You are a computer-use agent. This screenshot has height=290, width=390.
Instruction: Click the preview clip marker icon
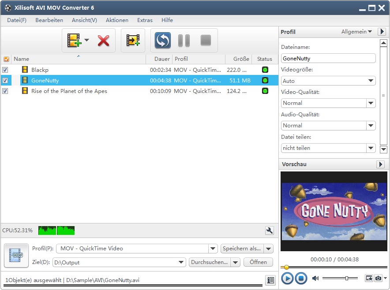(369, 278)
